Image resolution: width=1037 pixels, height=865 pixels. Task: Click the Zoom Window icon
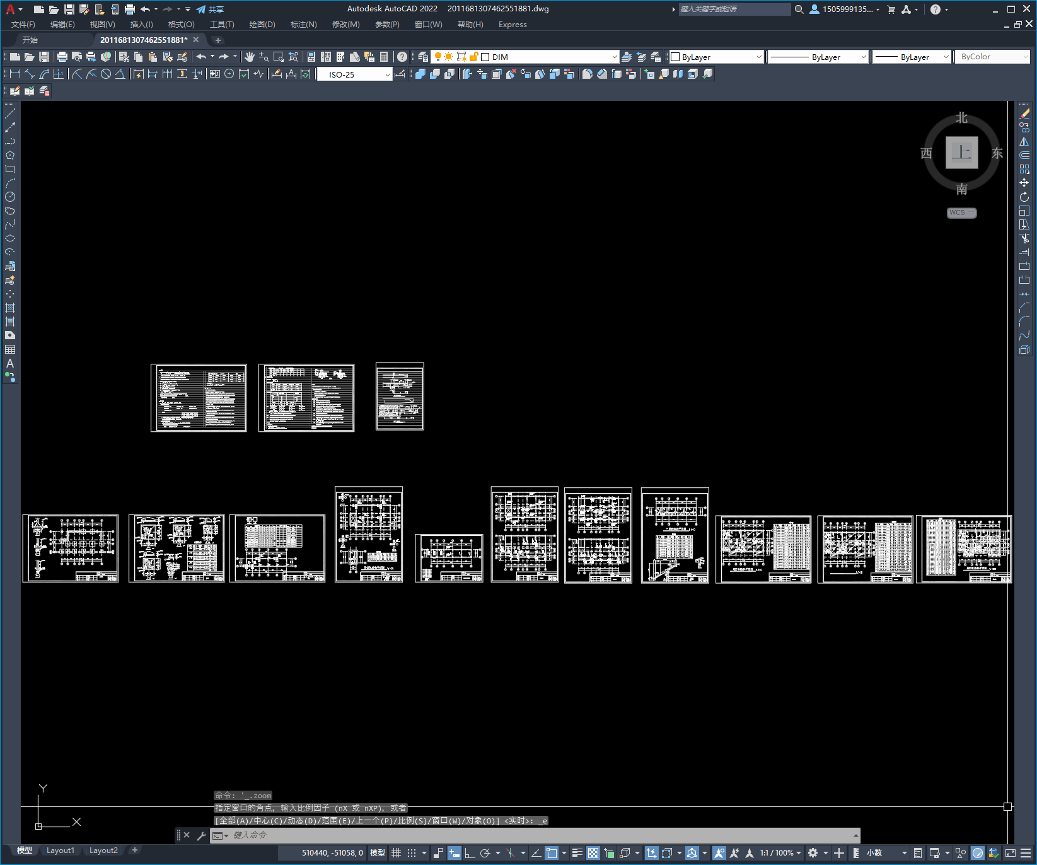(279, 57)
